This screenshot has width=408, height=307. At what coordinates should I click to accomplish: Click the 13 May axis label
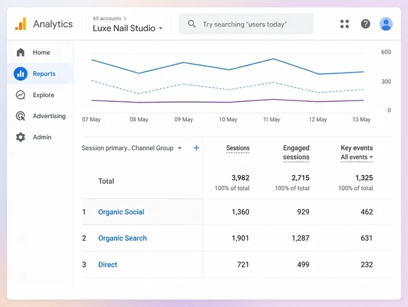[x=362, y=120]
